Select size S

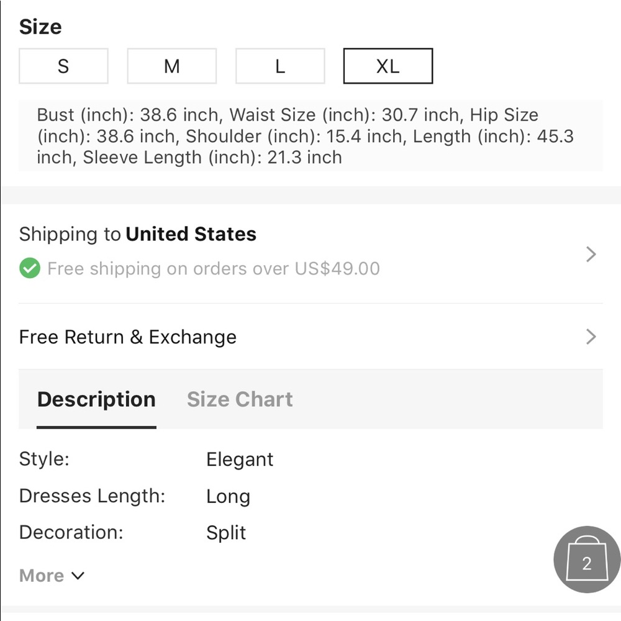63,66
